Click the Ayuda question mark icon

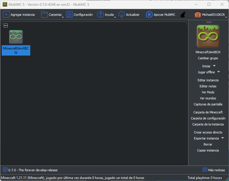tap(100, 15)
